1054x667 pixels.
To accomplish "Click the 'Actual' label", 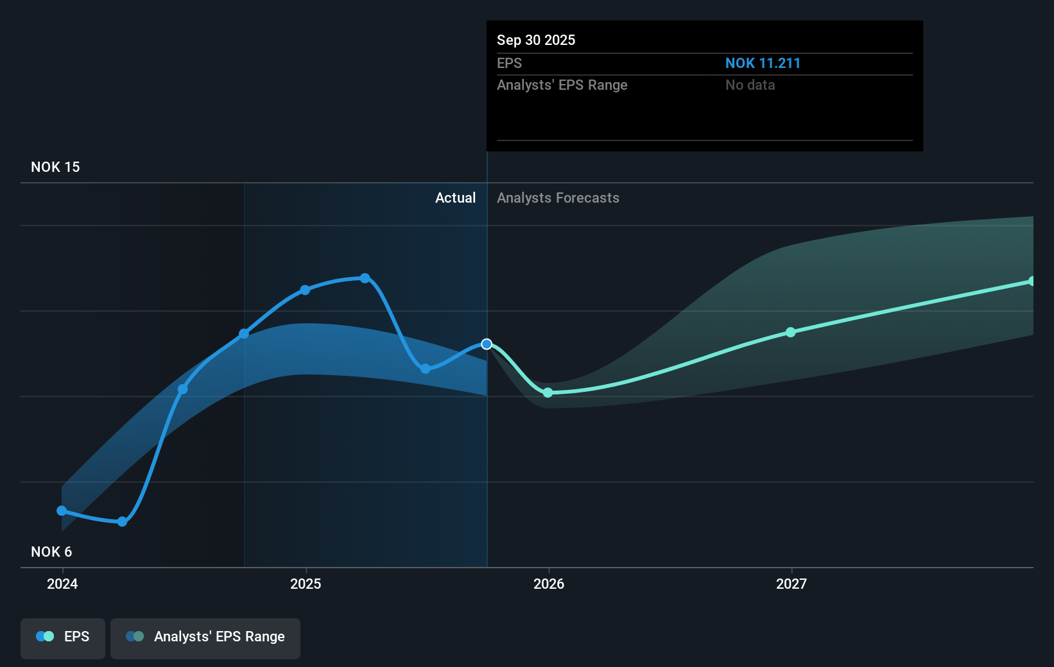I will pyautogui.click(x=456, y=198).
